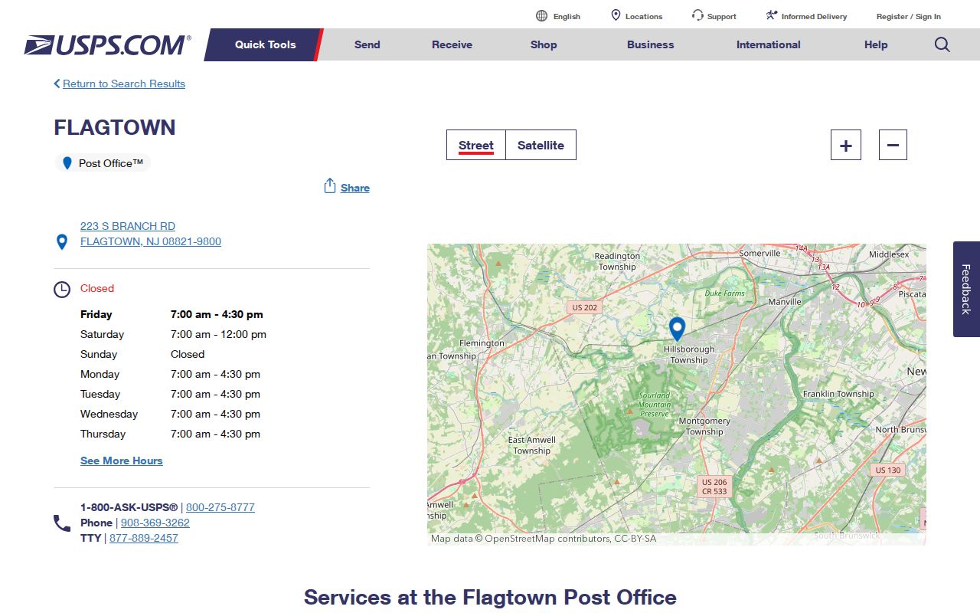
Task: Click the back chevron by Return link
Action: tap(57, 84)
